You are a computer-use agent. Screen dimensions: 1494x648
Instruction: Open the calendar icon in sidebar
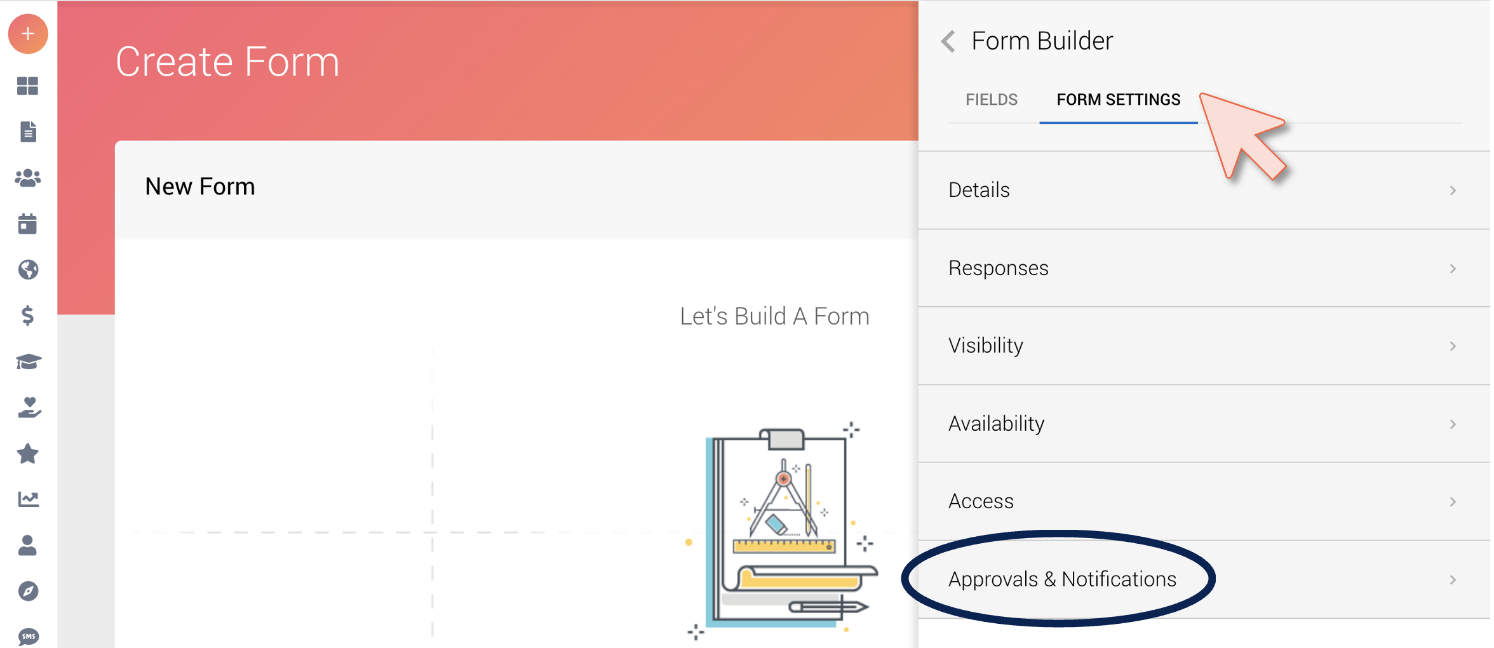pyautogui.click(x=28, y=224)
